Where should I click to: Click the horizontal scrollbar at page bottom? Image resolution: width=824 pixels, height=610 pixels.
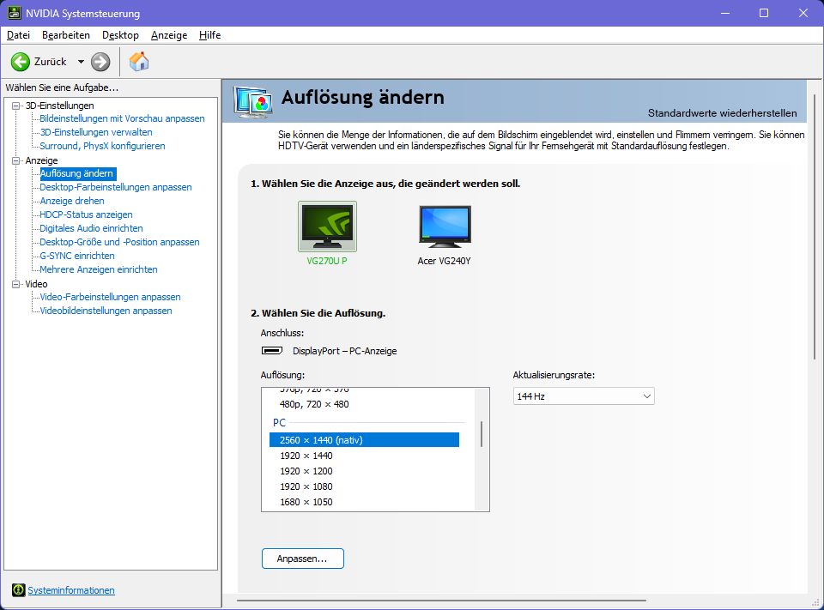(441, 600)
